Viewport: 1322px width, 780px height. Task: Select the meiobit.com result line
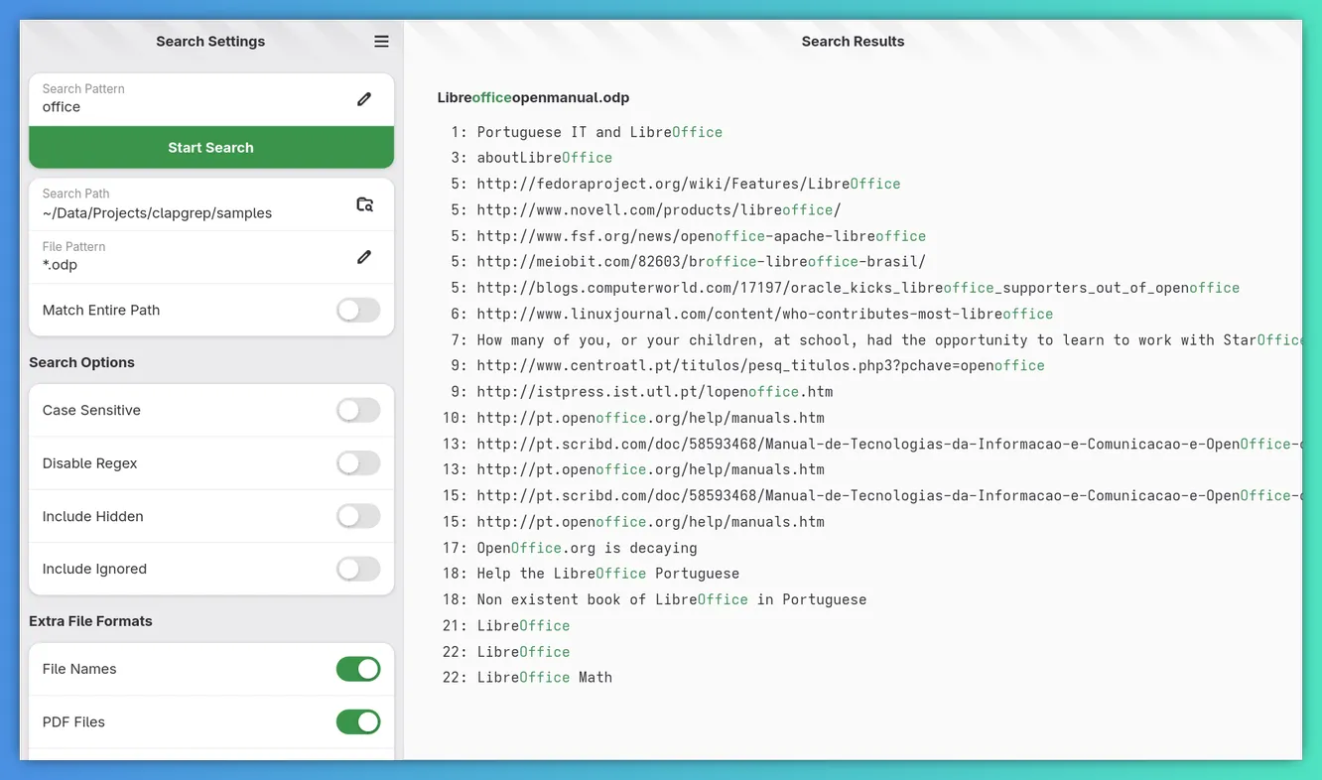(x=702, y=262)
